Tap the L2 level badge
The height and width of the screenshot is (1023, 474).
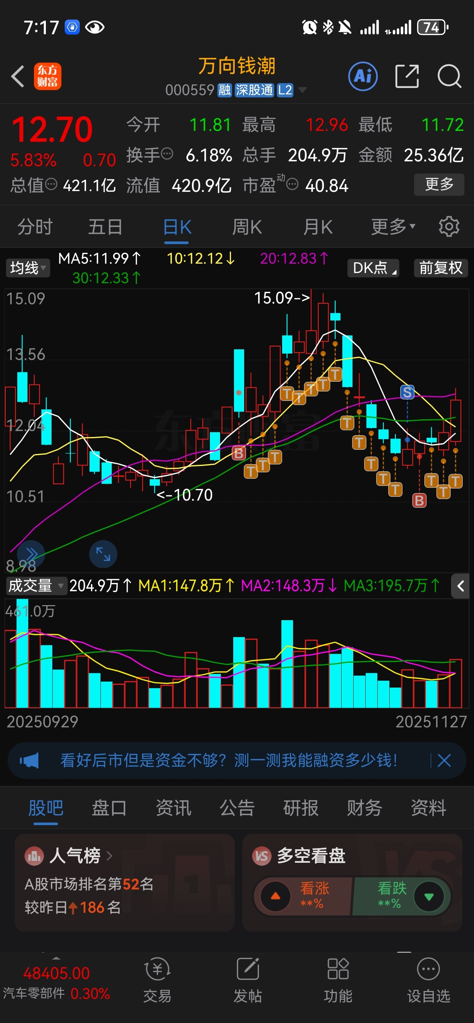[285, 90]
